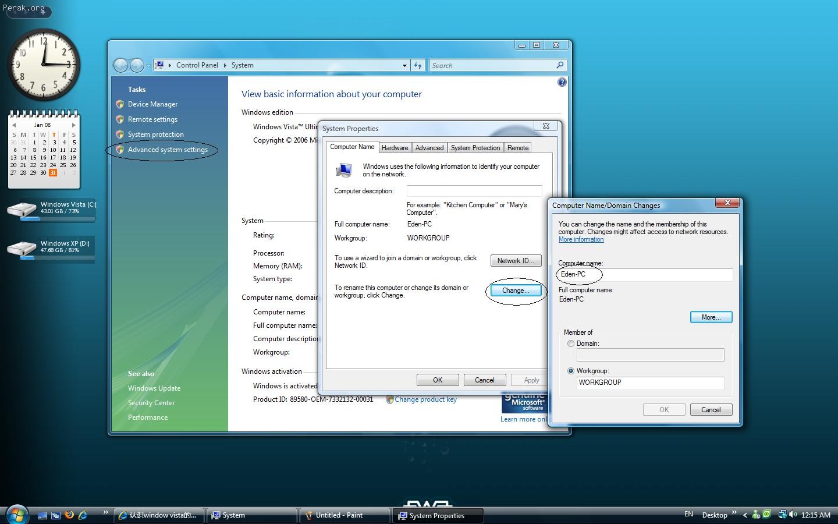Click Switch between windows quick launch icon
The image size is (838, 524).
pos(56,515)
